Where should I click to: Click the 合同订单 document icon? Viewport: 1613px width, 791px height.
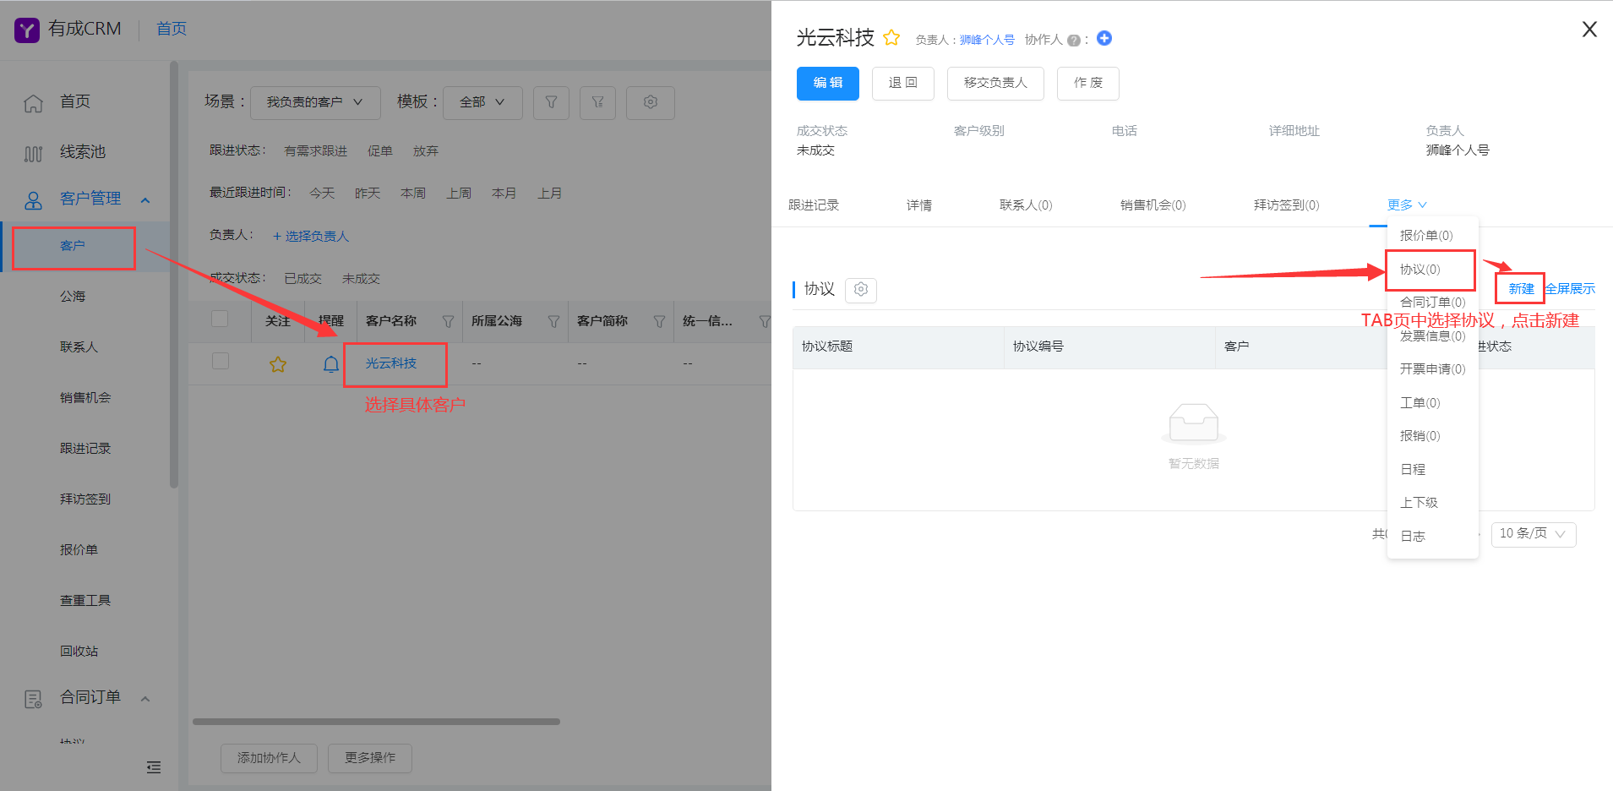33,699
